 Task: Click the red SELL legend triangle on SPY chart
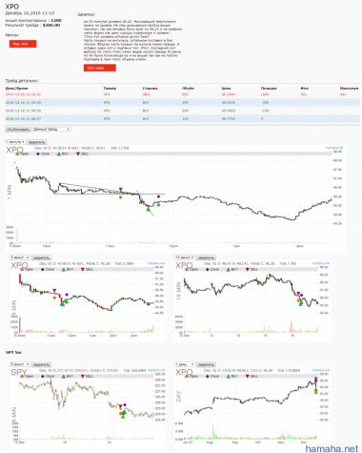coord(83,376)
